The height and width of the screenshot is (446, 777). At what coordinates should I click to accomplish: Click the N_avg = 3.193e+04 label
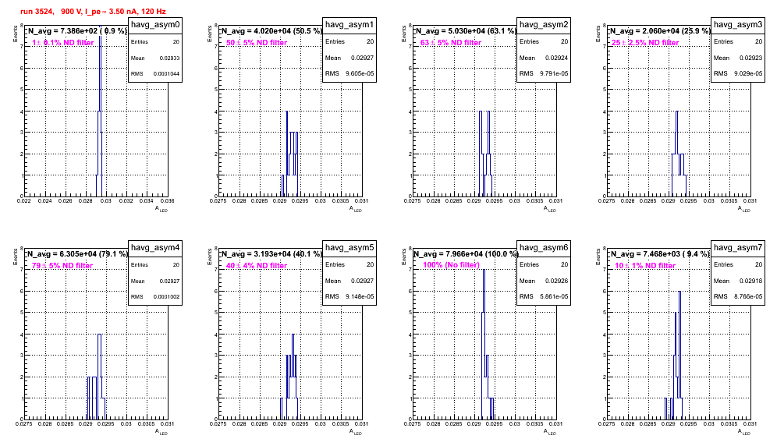pos(271,253)
